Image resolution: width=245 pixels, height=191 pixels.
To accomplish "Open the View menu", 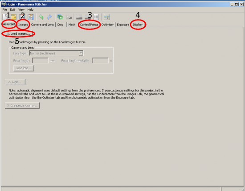I will pos(21,10).
